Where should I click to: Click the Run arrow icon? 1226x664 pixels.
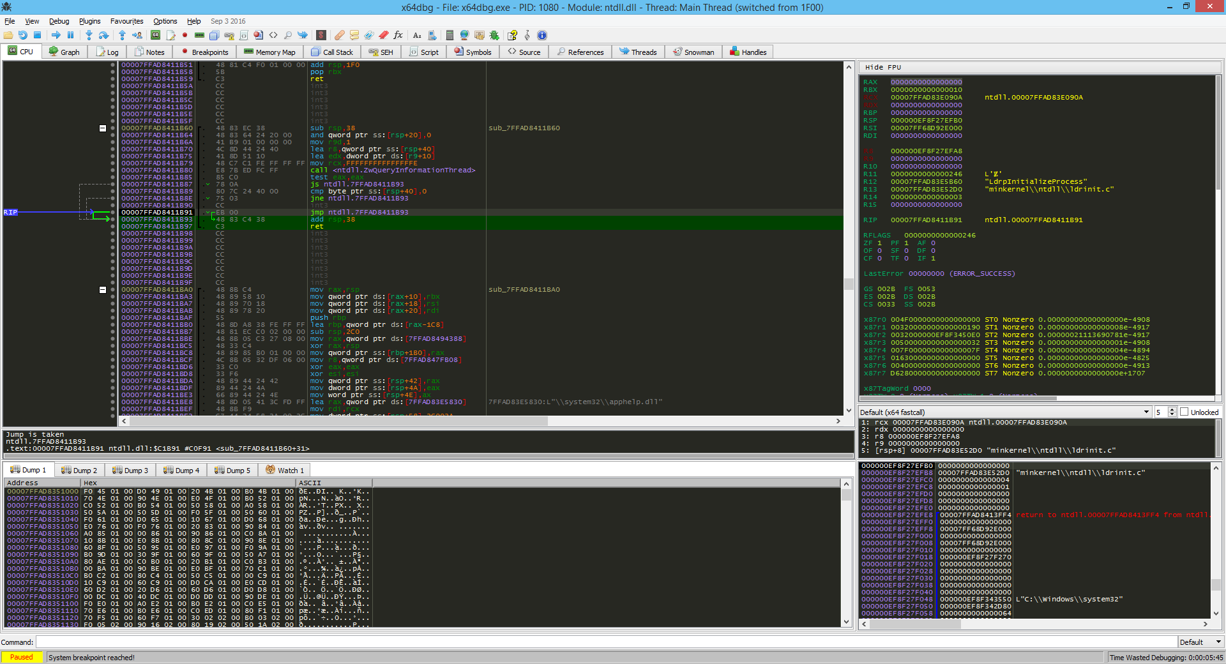click(56, 35)
